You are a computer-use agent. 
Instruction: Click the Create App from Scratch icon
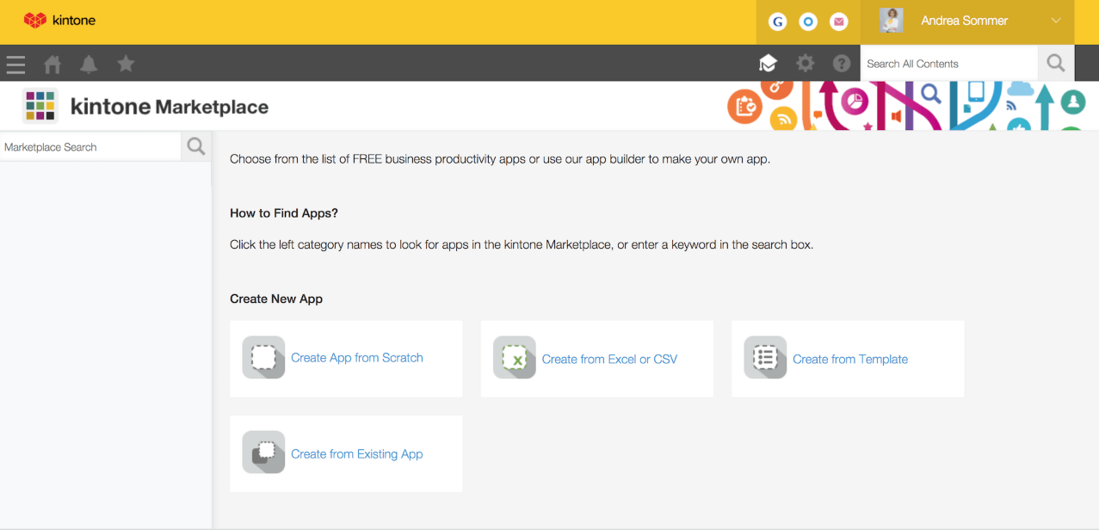coord(263,358)
